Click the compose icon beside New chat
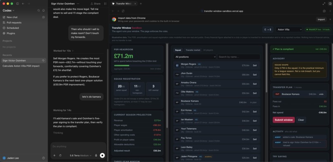Viewport: 333px width, 162px height. pyautogui.click(x=43, y=17)
